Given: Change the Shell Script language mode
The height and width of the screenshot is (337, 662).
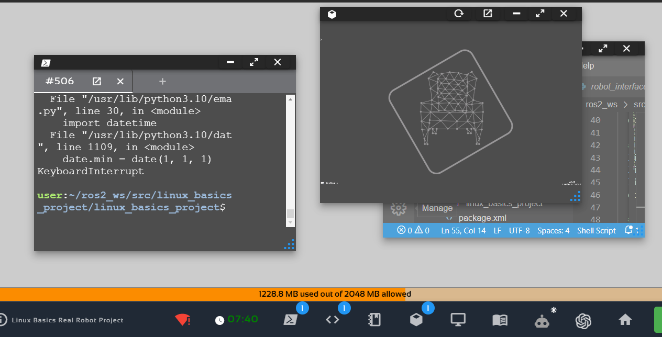Looking at the screenshot, I should coord(596,230).
